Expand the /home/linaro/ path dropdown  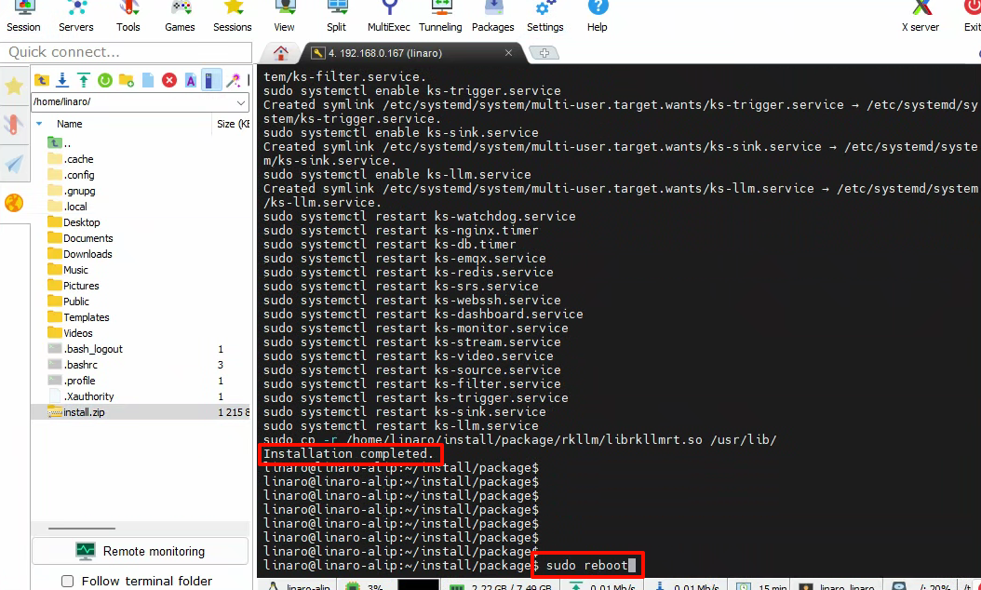[241, 102]
